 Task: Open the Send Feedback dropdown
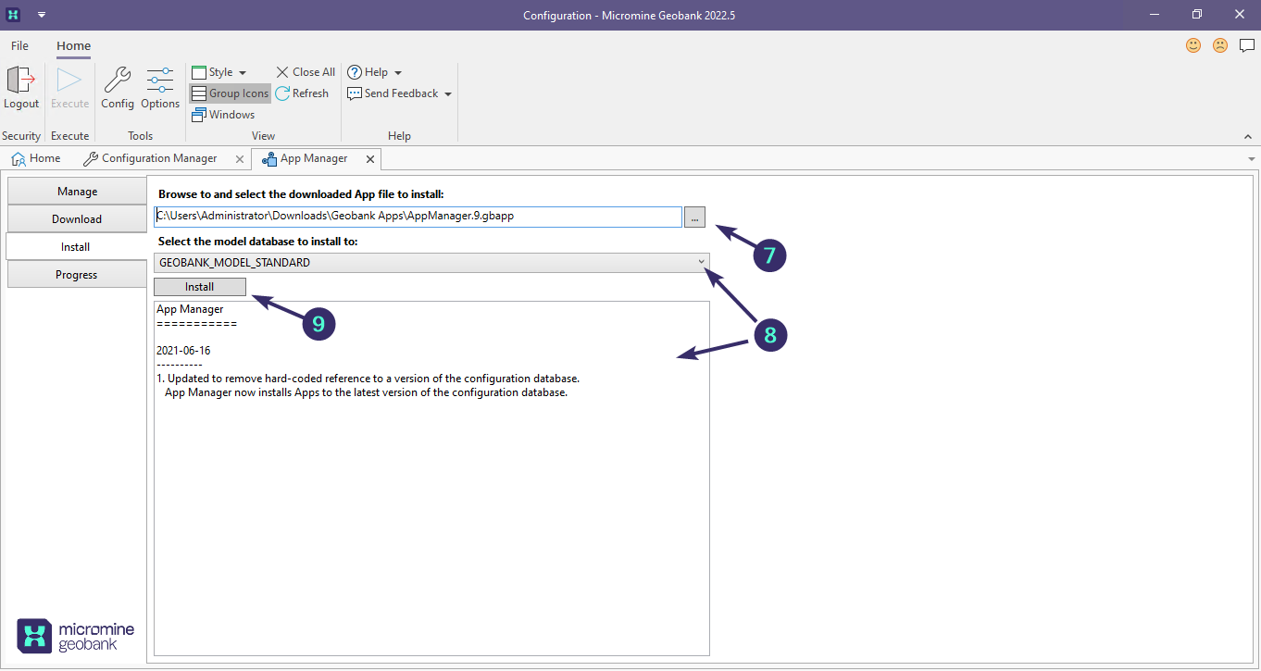click(x=399, y=93)
